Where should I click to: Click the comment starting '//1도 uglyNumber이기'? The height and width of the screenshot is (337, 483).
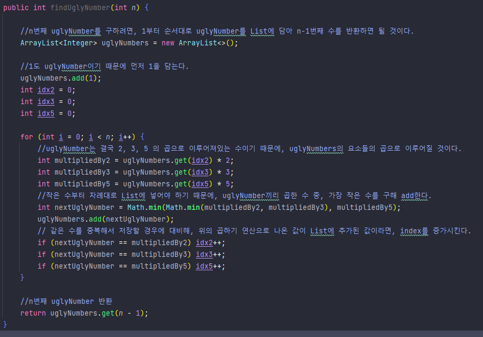[x=104, y=66]
